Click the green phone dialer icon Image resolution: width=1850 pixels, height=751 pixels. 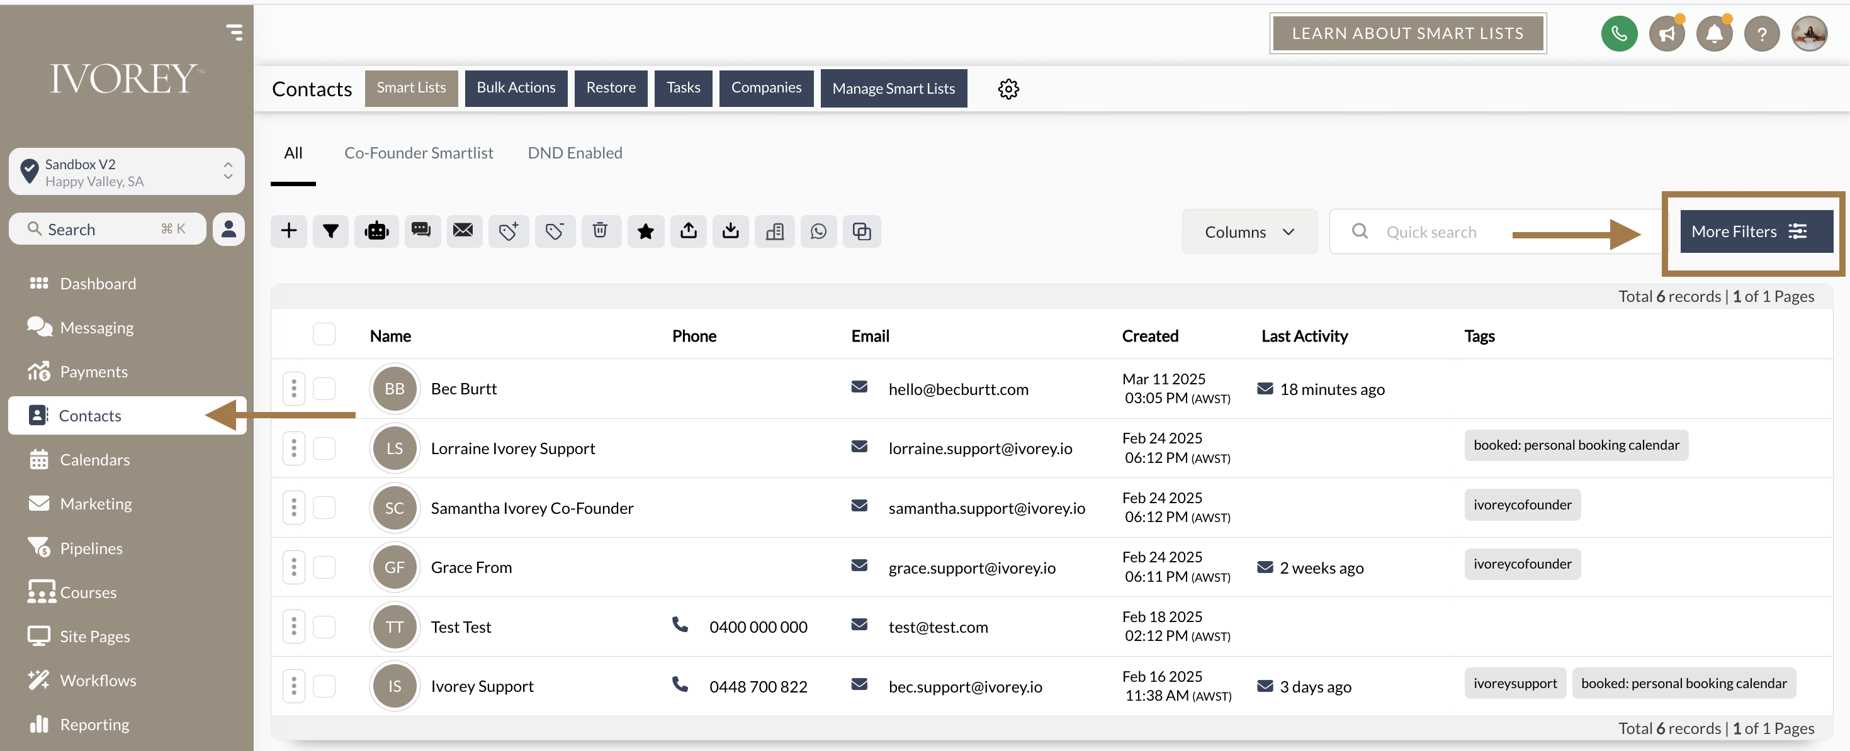click(1619, 34)
